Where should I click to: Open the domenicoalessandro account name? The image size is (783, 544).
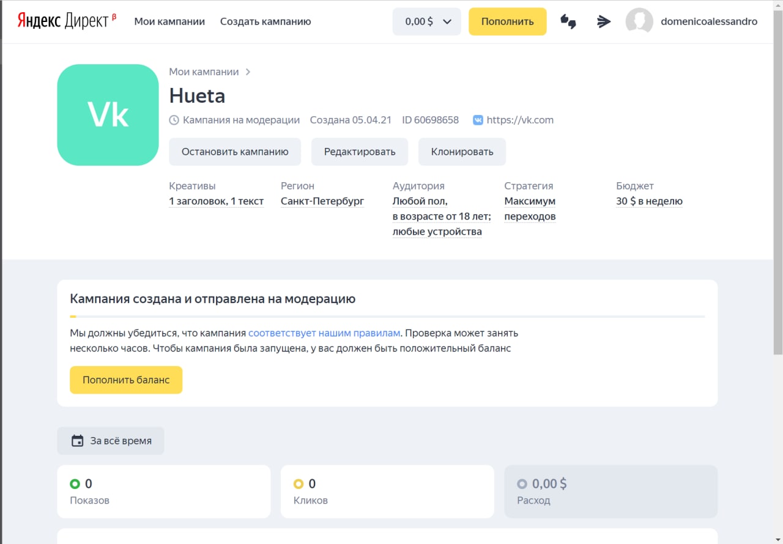[x=709, y=21]
